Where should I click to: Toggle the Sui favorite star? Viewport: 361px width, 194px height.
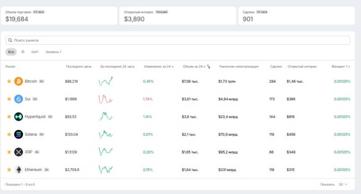pyautogui.click(x=9, y=99)
